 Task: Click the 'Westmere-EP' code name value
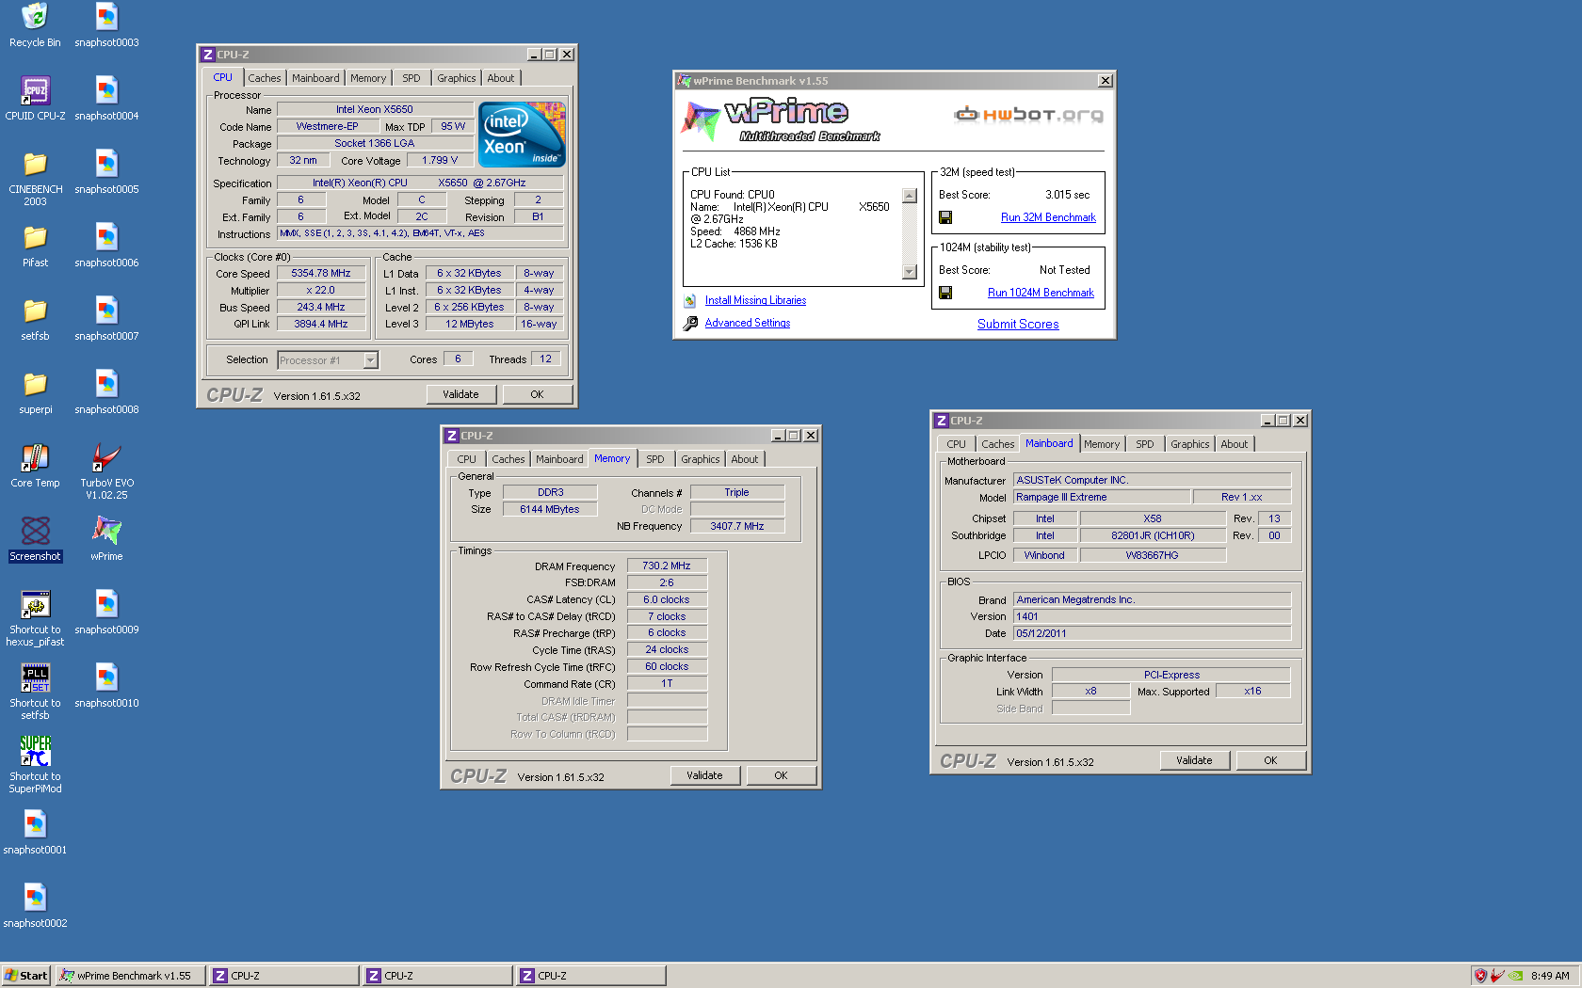[x=327, y=126]
